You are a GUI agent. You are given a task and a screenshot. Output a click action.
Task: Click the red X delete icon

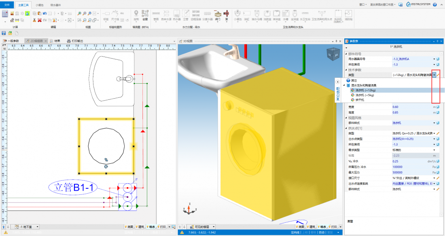pyautogui.click(x=40, y=20)
